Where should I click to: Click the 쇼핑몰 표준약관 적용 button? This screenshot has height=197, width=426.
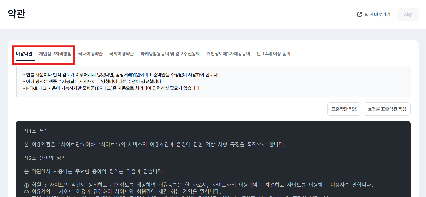point(387,109)
